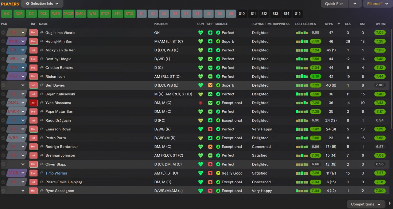
Task: Click Micky van de Ven's morale icon
Action: point(218,50)
